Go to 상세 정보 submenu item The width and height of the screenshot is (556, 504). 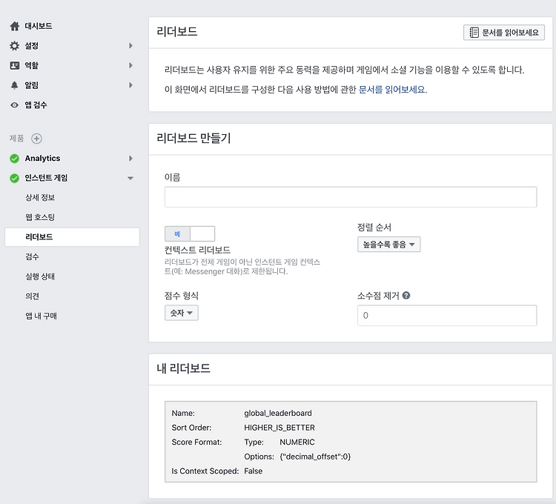point(40,197)
